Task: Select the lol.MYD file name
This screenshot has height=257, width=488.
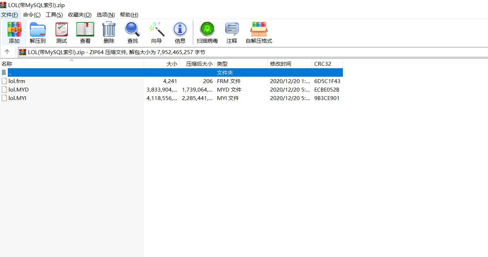Action: (18, 89)
